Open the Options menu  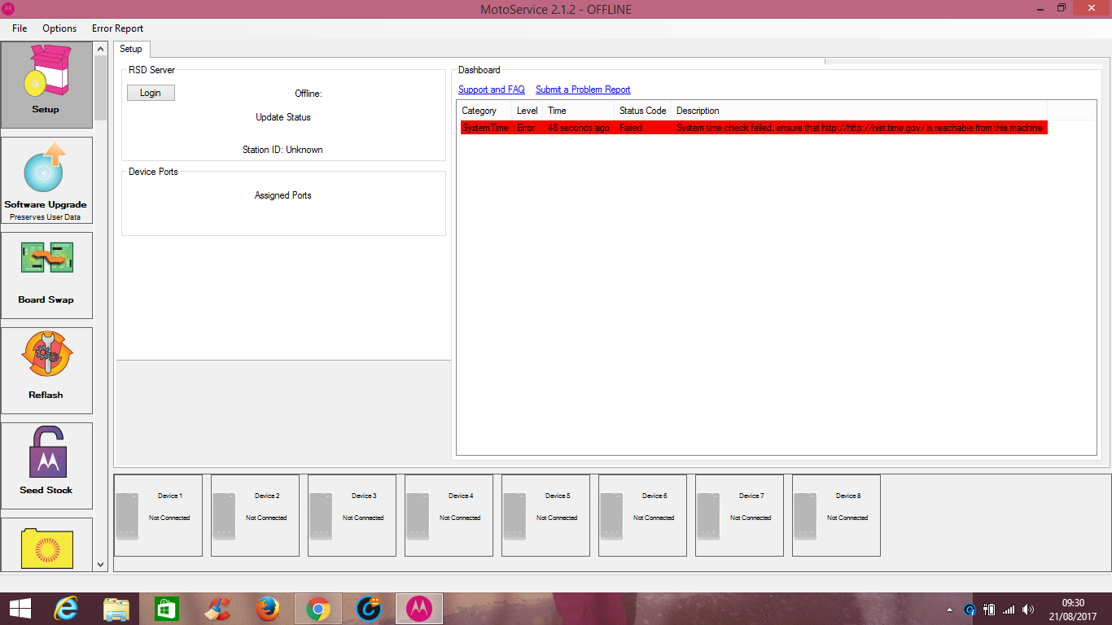point(59,28)
